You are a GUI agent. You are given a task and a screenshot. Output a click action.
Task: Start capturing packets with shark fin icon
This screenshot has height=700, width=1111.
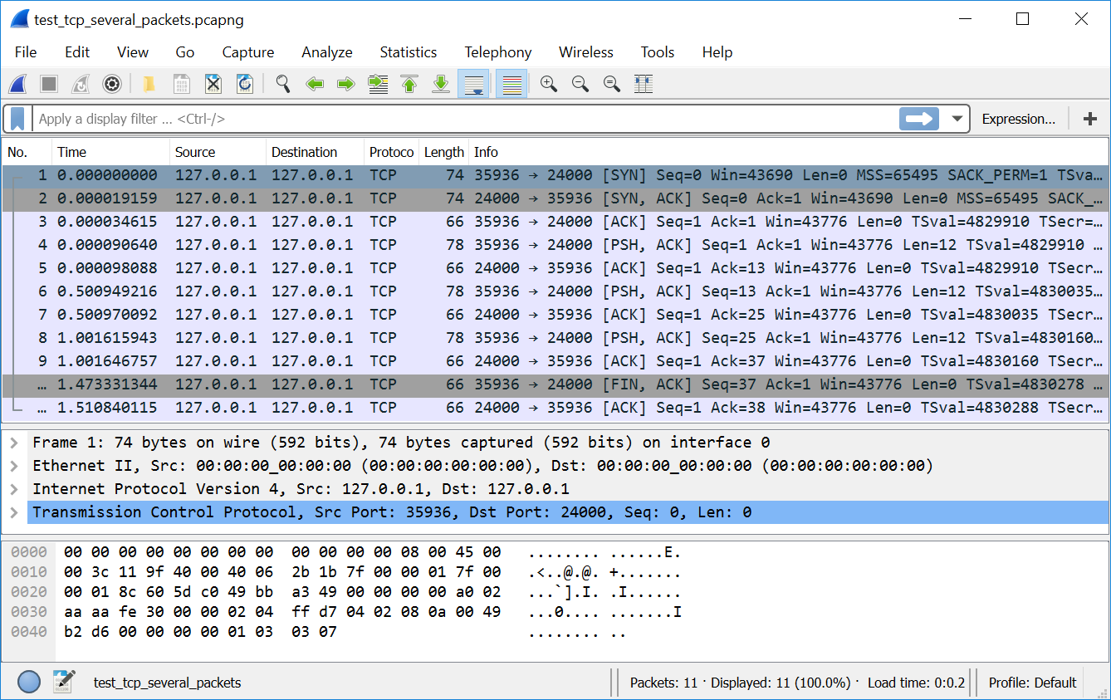click(x=17, y=84)
